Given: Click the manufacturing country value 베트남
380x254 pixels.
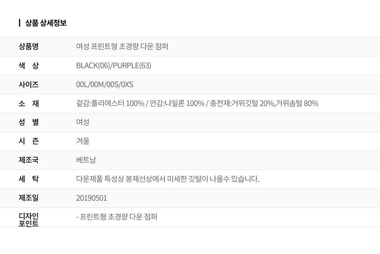Looking at the screenshot, I should 86,160.
